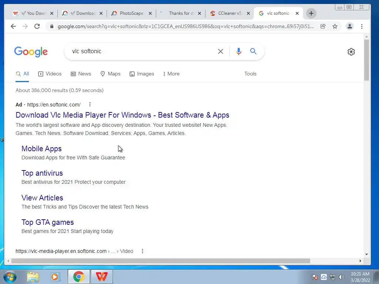The width and height of the screenshot is (379, 284).
Task: Open Action Center flag in tray
Action: [315, 277]
